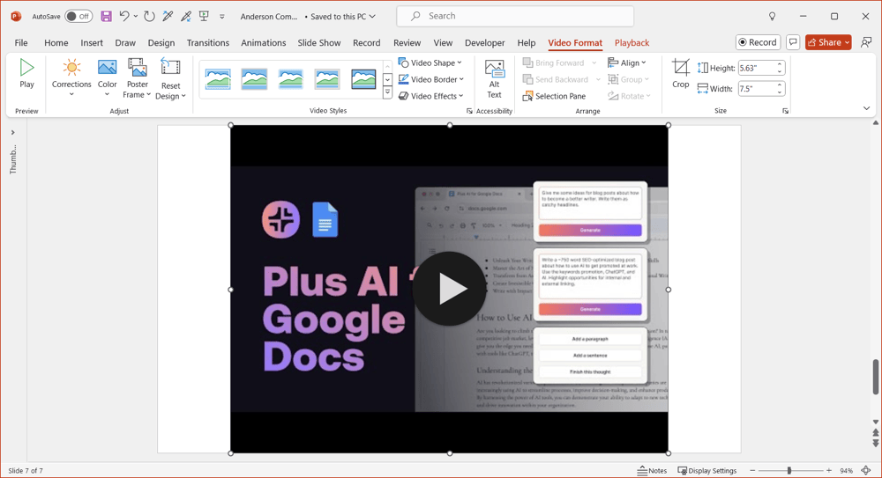Click the Reset Design icon
This screenshot has width=882, height=478.
[170, 69]
